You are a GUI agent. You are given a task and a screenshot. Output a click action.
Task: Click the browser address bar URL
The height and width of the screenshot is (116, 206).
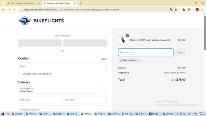tap(72, 10)
